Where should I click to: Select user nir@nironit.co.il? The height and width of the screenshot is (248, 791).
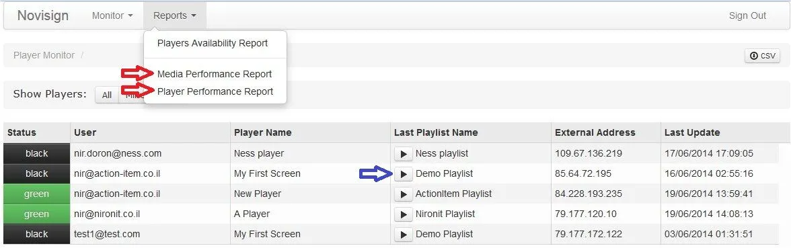(107, 214)
